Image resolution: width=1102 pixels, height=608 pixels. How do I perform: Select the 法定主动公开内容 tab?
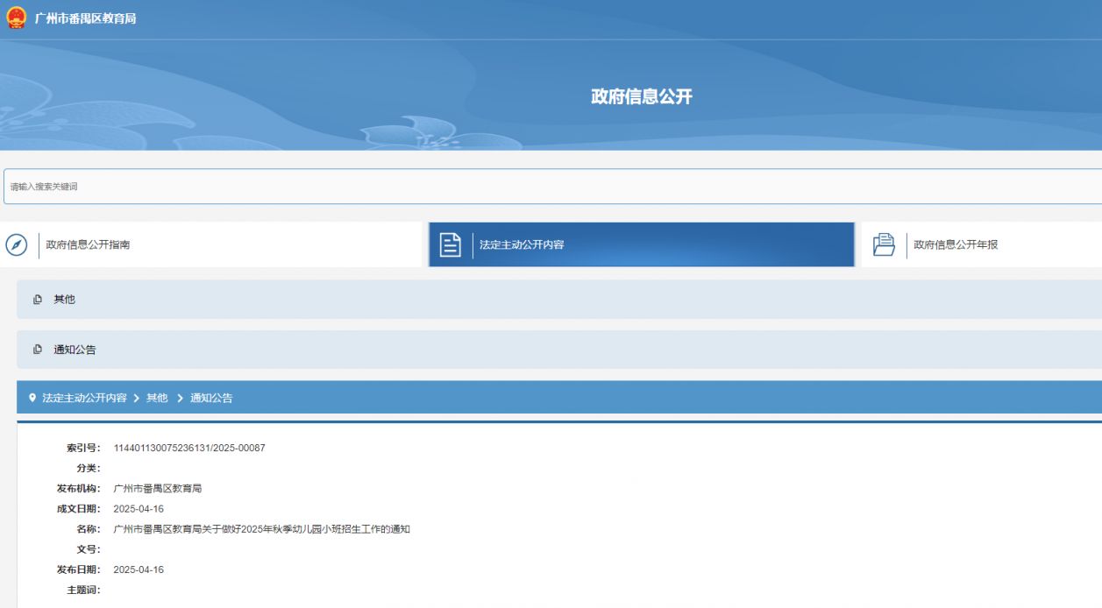pyautogui.click(x=642, y=244)
